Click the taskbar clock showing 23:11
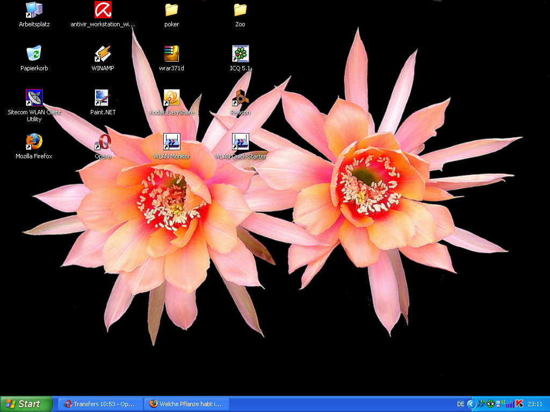Viewport: 550px width, 412px height. coord(535,404)
